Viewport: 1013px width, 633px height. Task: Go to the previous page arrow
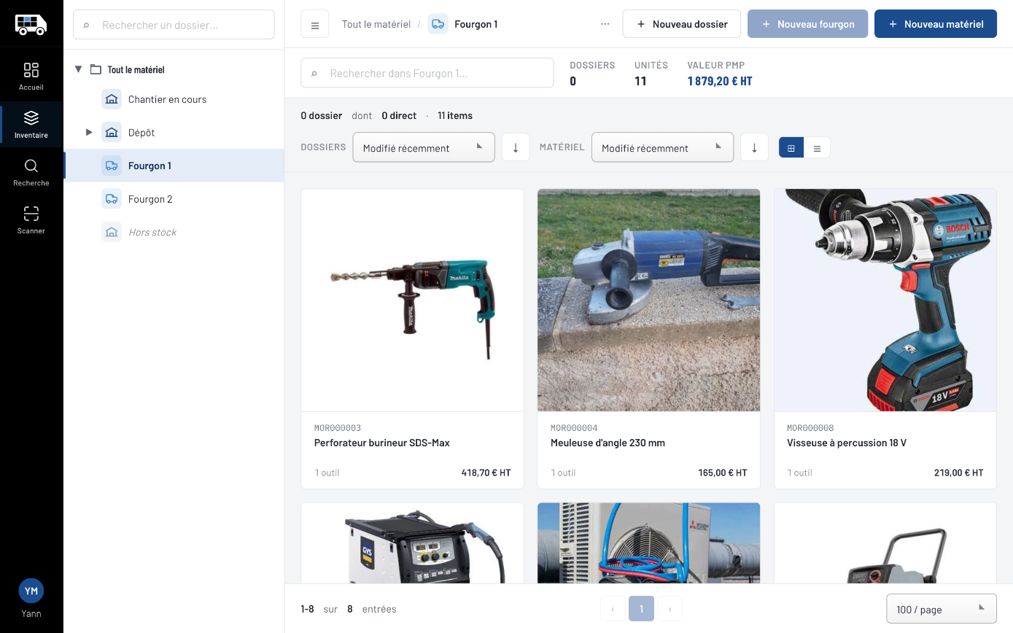(x=613, y=609)
